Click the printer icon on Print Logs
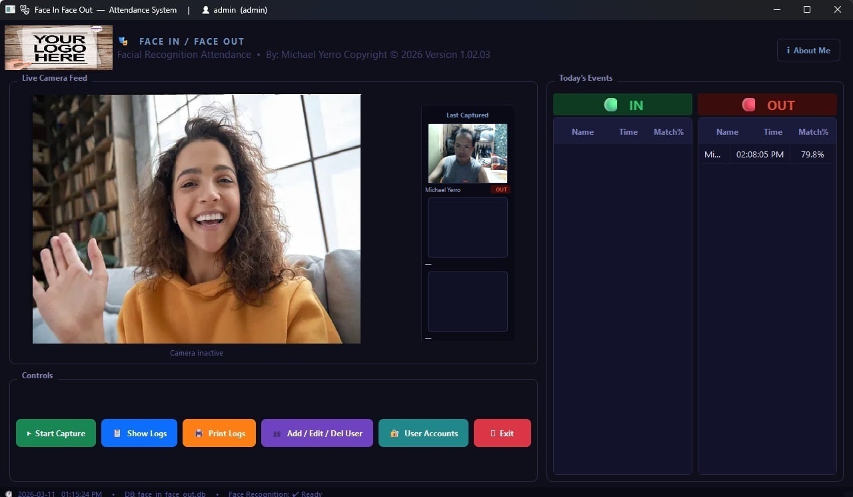The image size is (853, 497). 199,434
